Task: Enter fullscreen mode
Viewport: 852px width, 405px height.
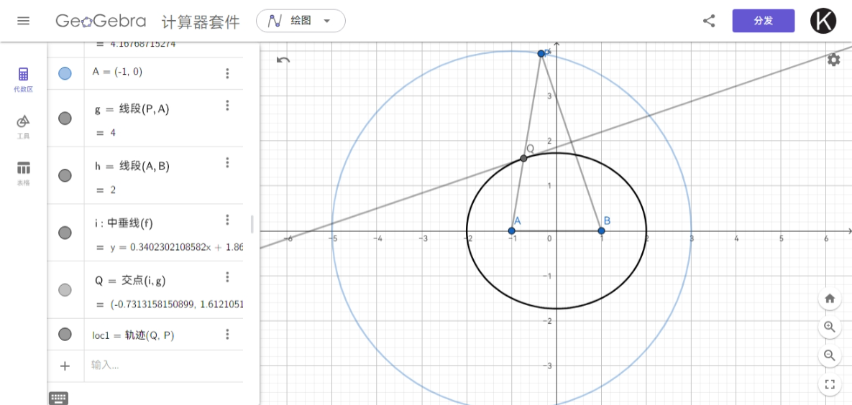Action: (830, 384)
